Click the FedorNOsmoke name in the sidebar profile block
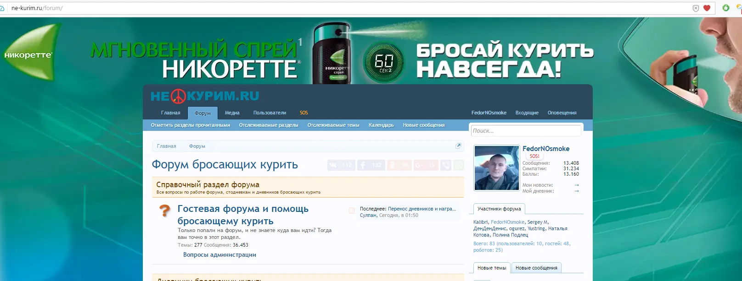Viewport: 742px width, 281px height. [546, 149]
